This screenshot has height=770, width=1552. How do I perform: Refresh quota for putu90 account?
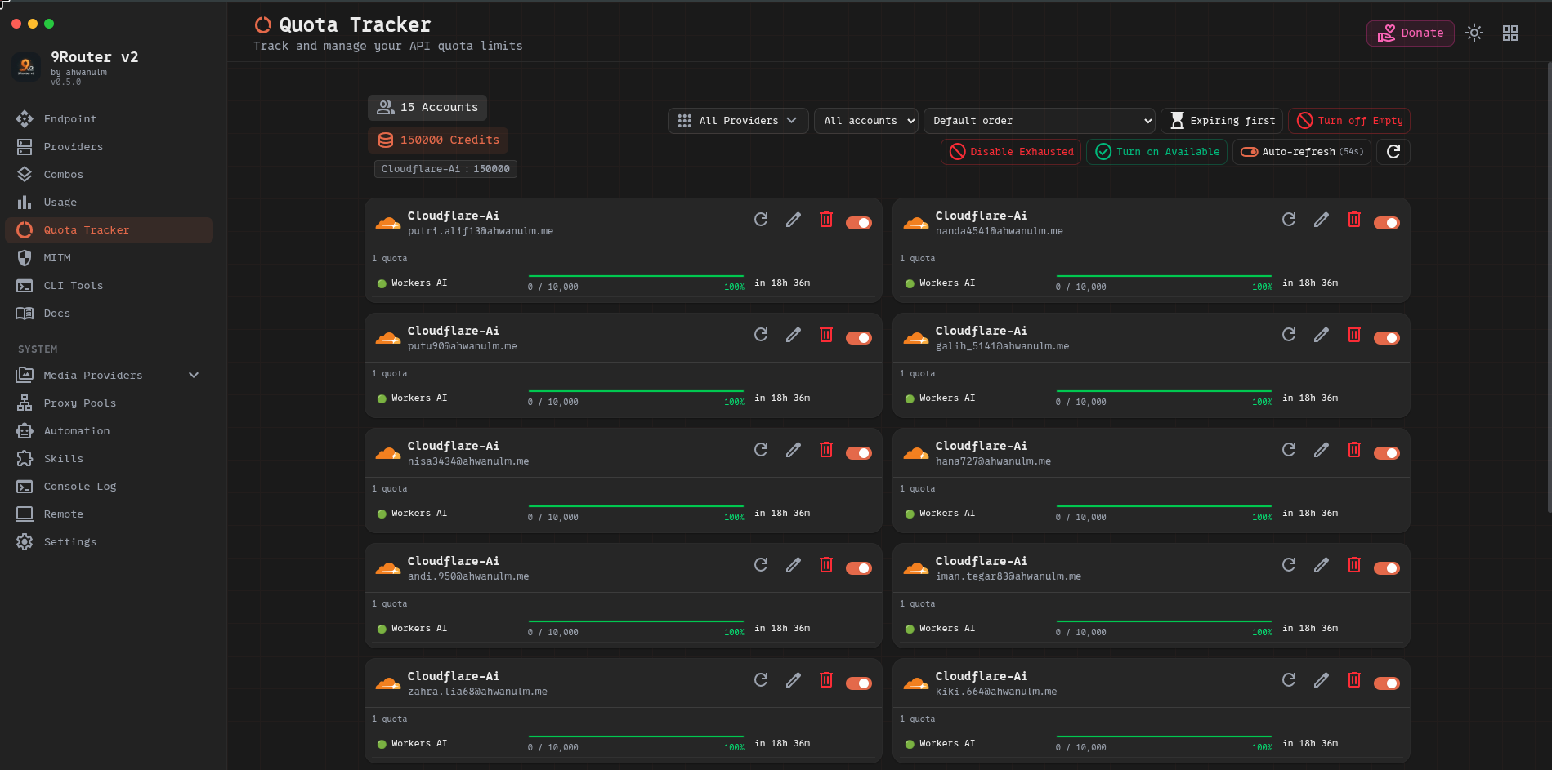761,335
